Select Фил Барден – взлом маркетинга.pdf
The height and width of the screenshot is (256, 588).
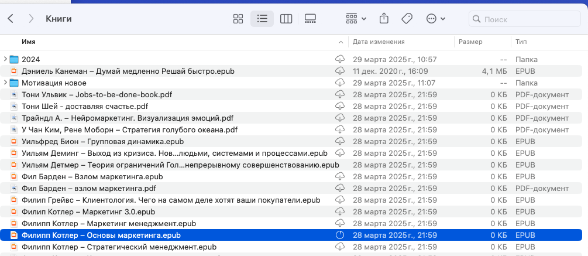[88, 188]
